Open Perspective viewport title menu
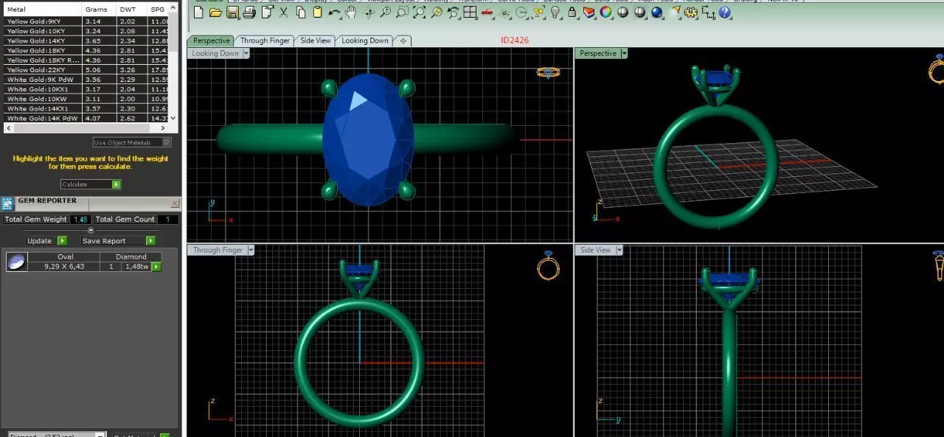 [x=624, y=53]
